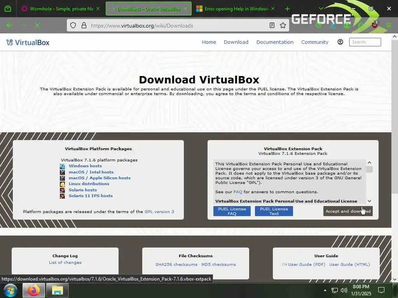Viewport: 398px width, 298px height.
Task: Click Accept and download button
Action: [348, 211]
